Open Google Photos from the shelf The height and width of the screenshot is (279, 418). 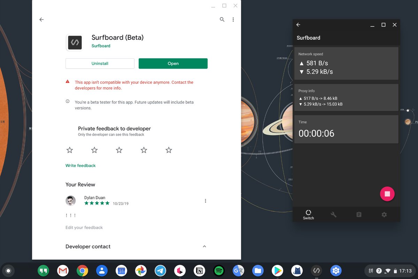coord(141,271)
